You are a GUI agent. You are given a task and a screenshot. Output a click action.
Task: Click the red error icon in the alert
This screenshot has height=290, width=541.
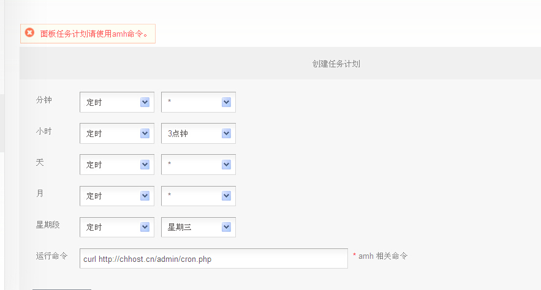[29, 33]
